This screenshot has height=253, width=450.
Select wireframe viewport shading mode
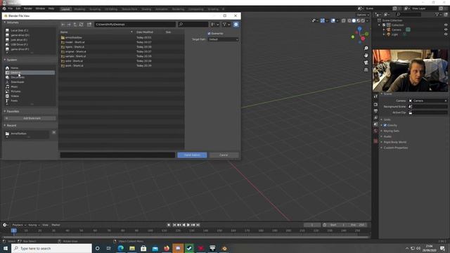(x=349, y=20)
